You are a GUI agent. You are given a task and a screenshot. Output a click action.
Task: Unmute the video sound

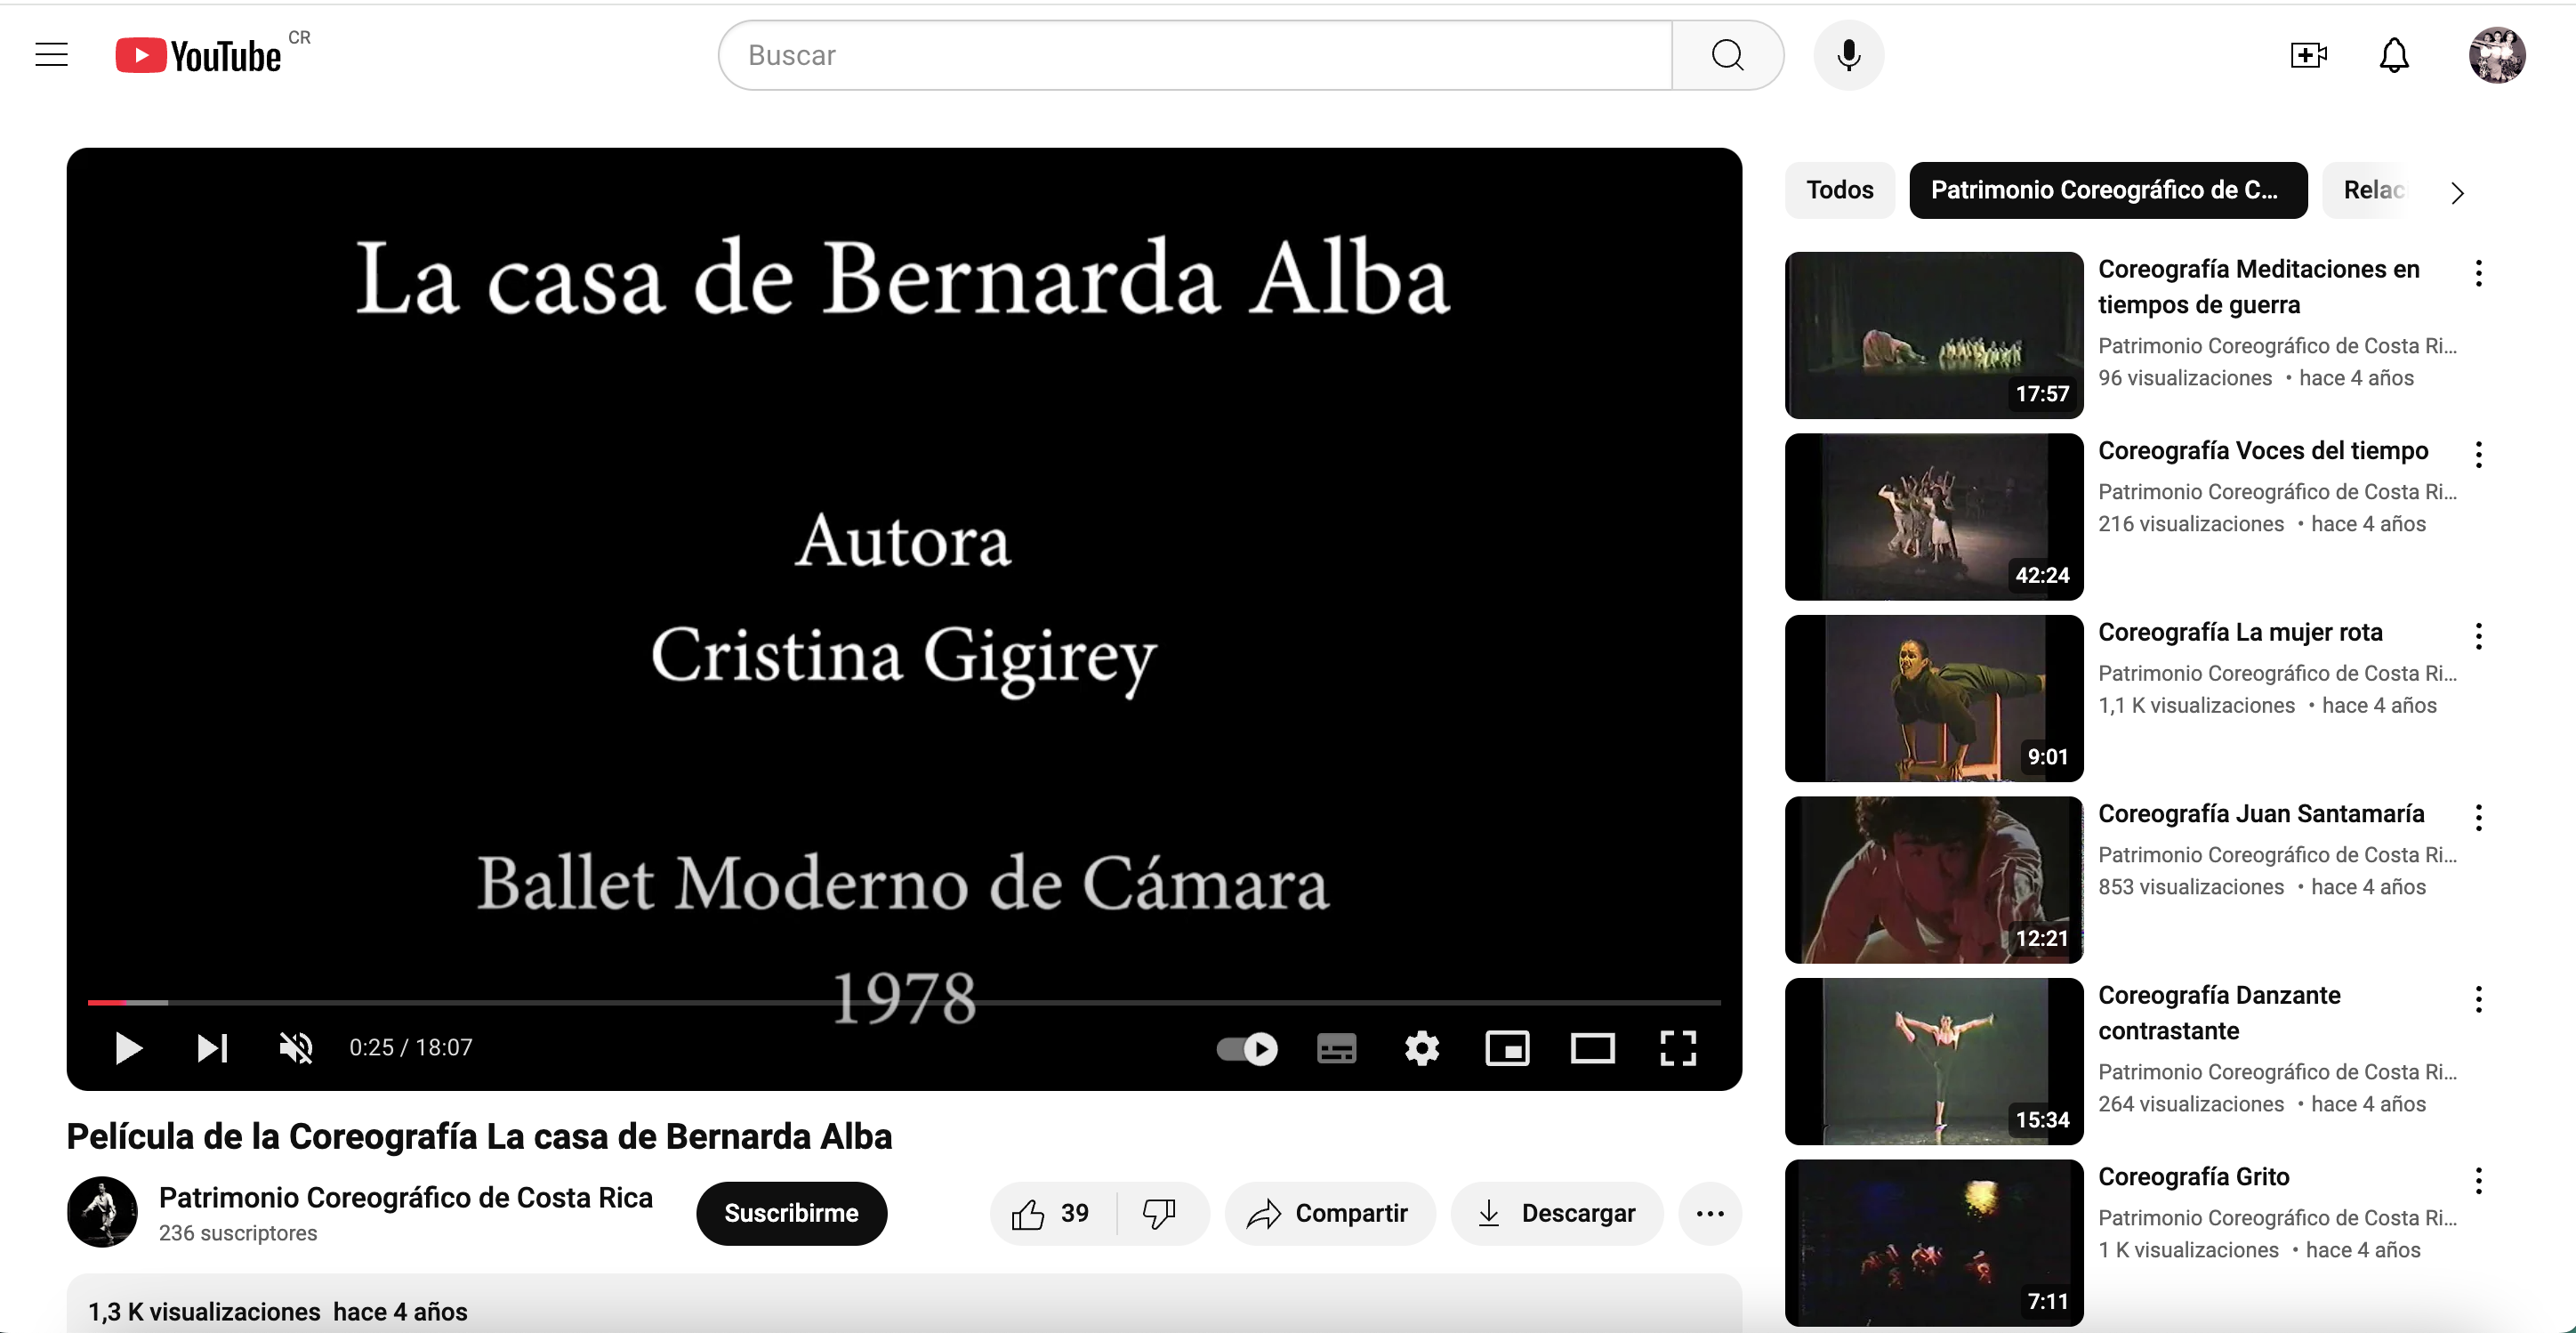296,1047
